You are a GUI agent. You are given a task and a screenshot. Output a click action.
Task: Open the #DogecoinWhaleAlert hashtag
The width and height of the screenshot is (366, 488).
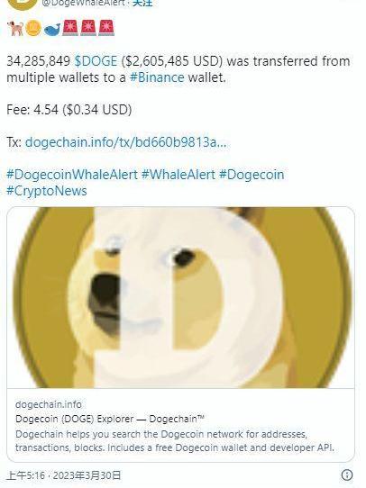pos(72,175)
